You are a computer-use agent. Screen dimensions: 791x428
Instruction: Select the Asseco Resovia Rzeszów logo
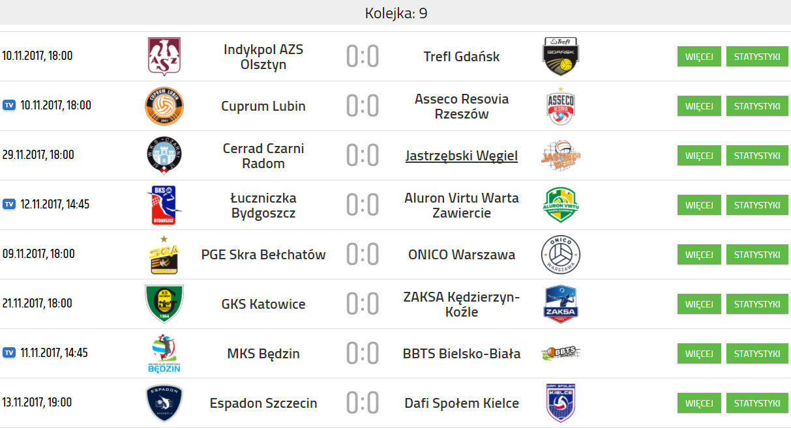(x=561, y=106)
